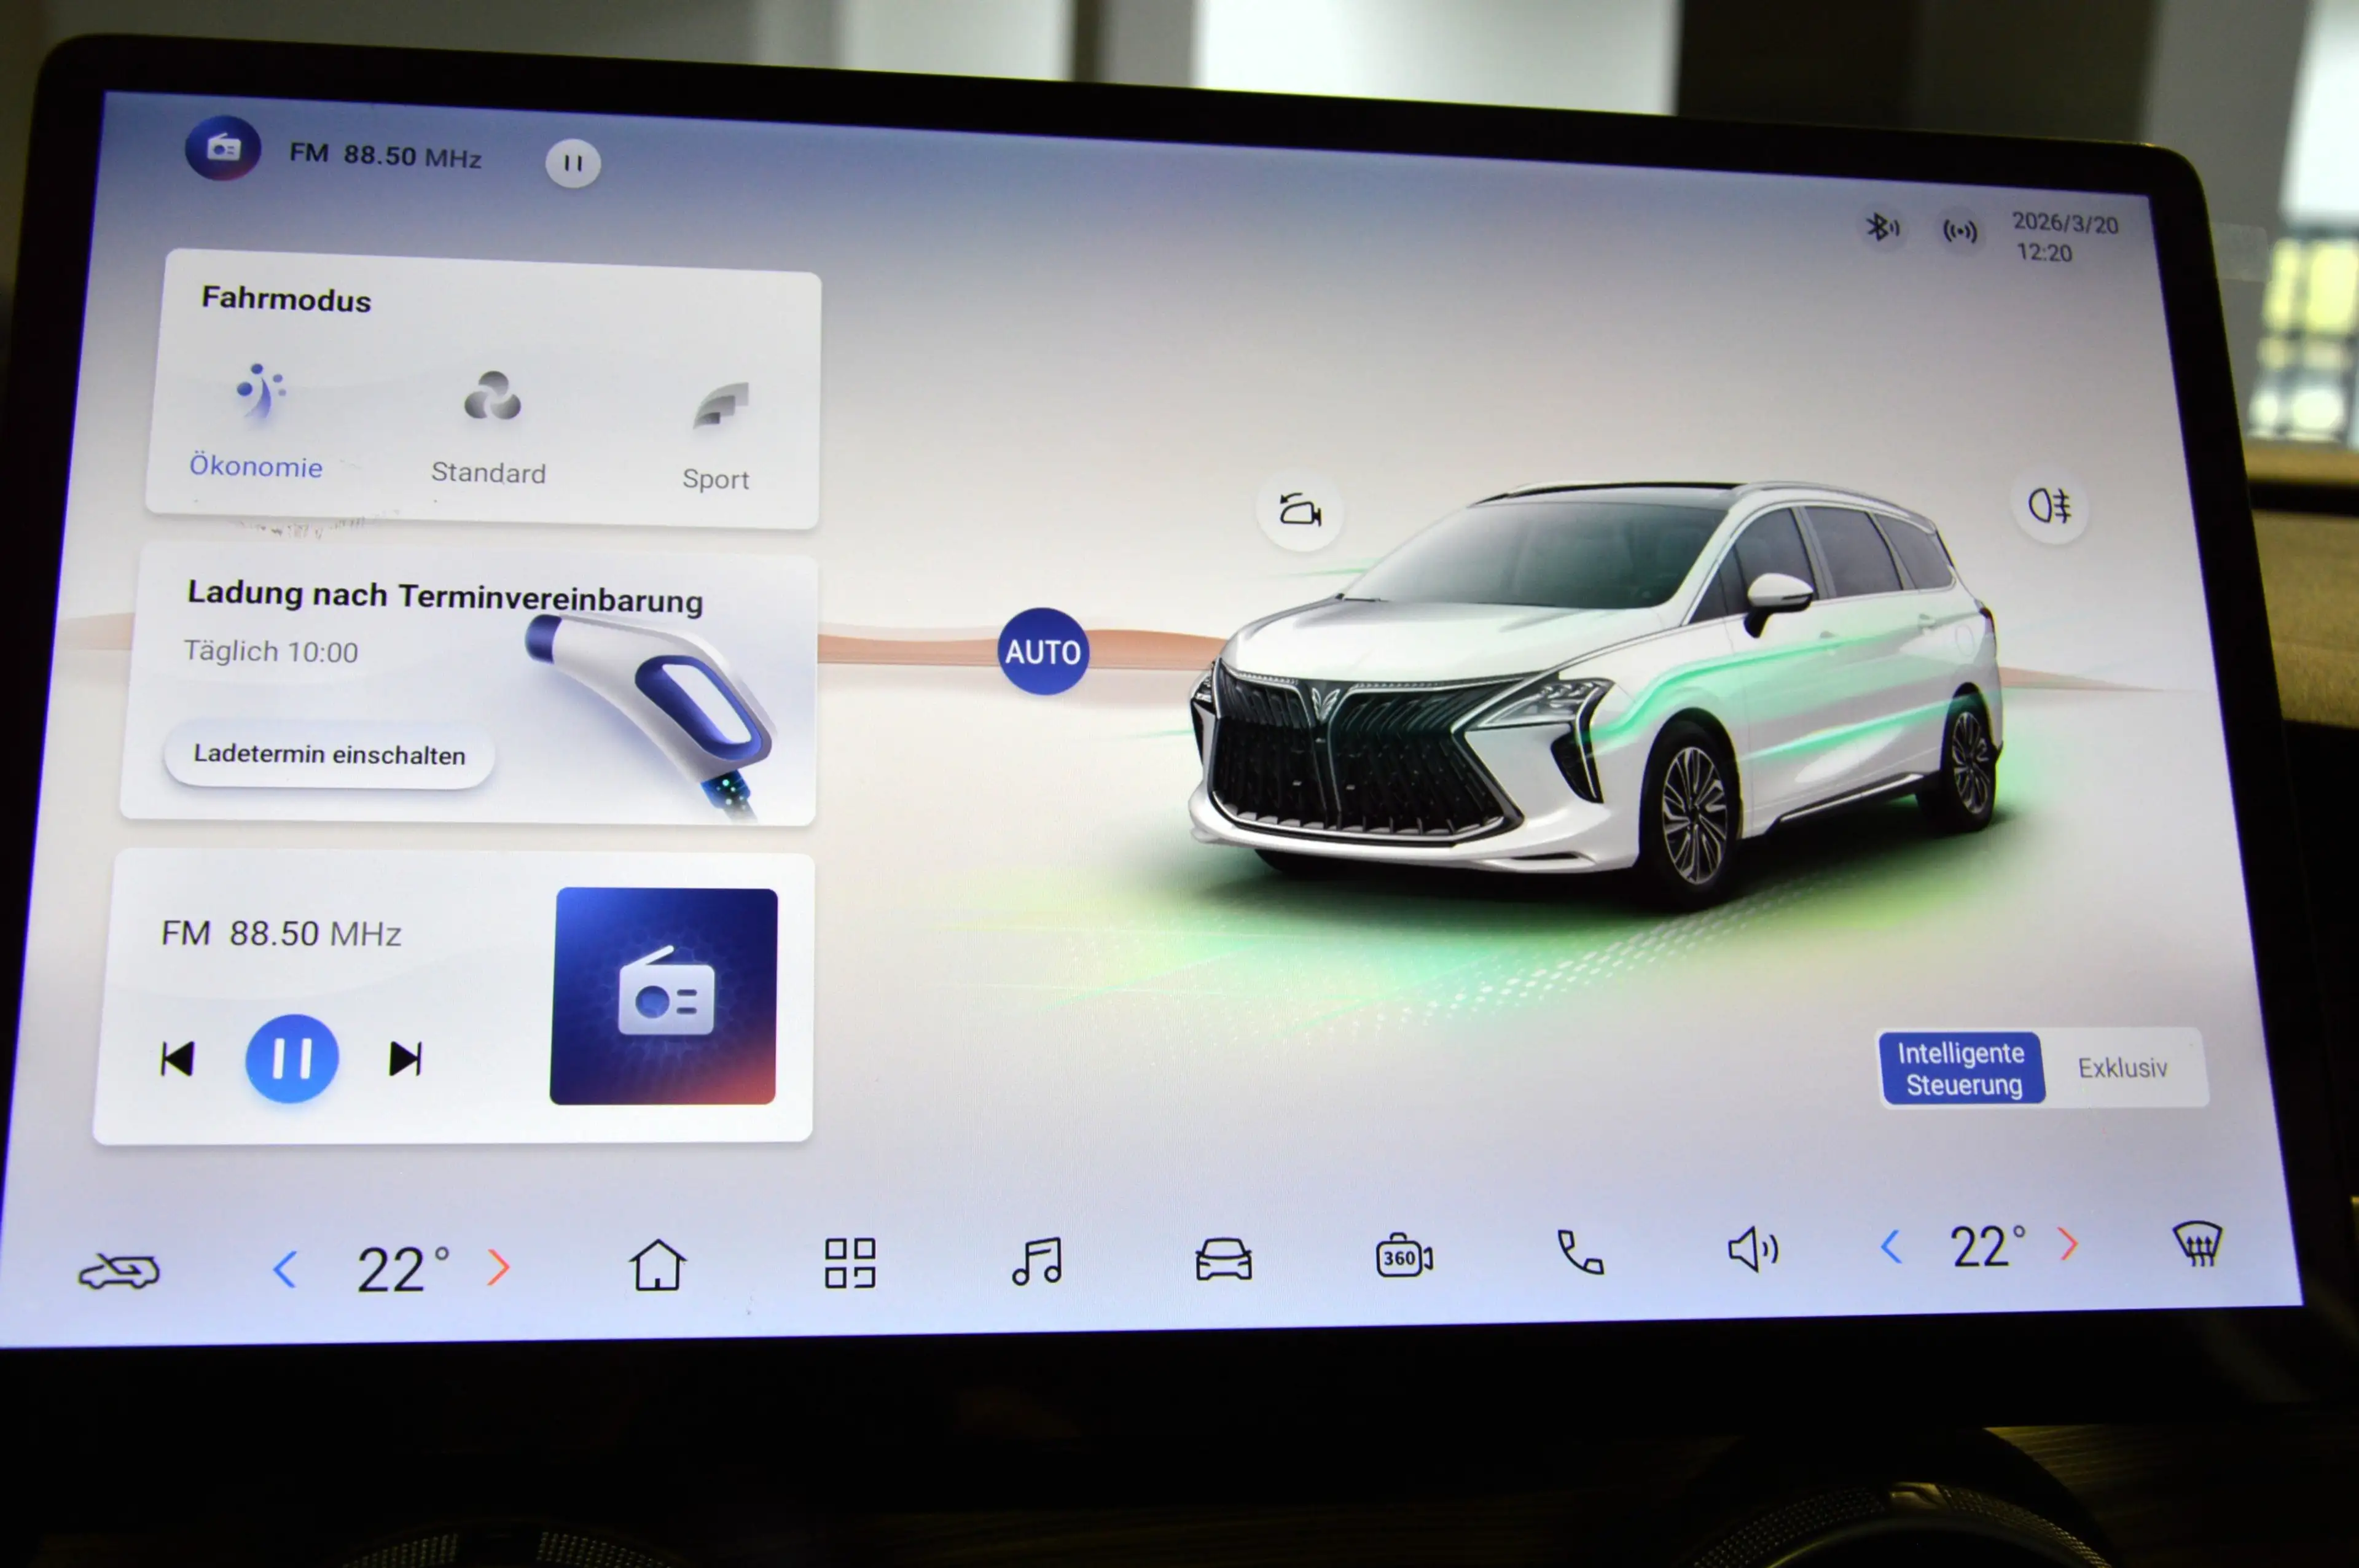
Task: Open the apps grid menu
Action: [850, 1263]
